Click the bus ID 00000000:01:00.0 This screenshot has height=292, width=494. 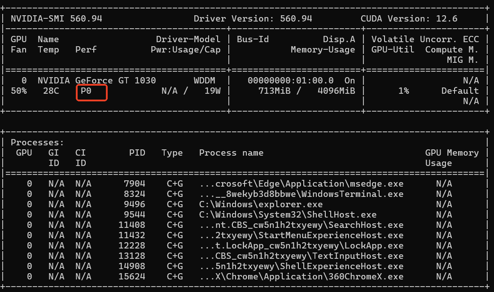tap(290, 81)
